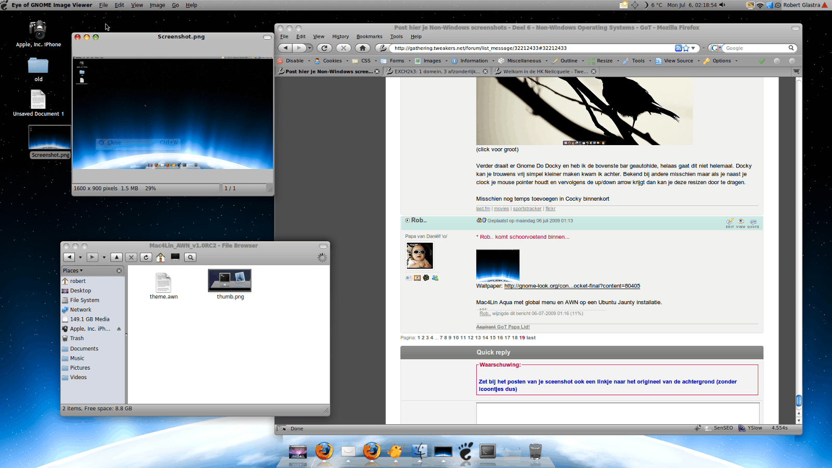The width and height of the screenshot is (832, 468).
Task: Open the Miscellaneous dropdown in Web Developer toolbar
Action: pos(523,61)
